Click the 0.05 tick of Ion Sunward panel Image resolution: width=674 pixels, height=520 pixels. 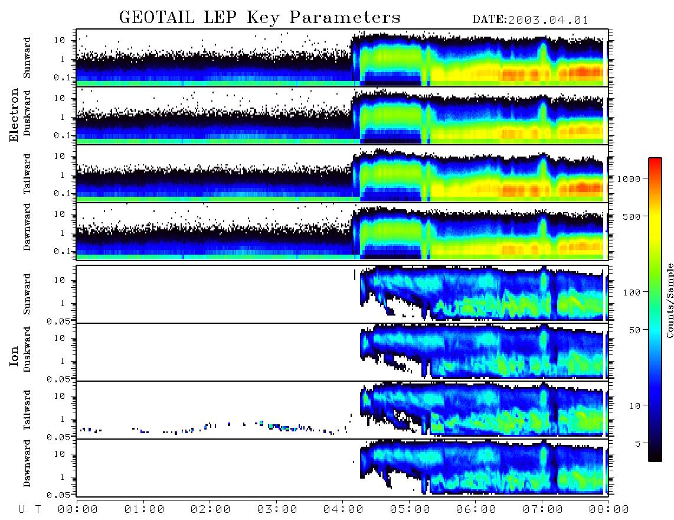[x=60, y=321]
